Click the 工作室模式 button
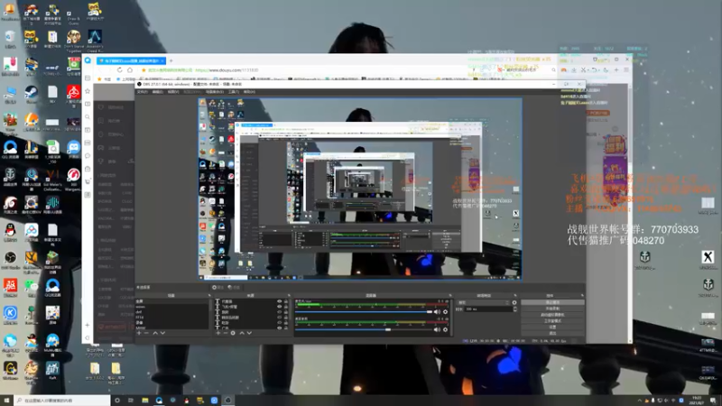This screenshot has height=406, width=722. click(x=552, y=321)
